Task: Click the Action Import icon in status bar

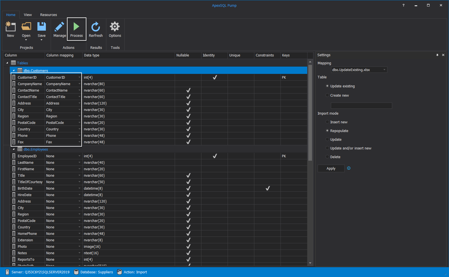Action: (120, 272)
